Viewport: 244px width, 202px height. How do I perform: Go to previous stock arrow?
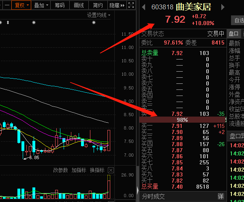click(x=143, y=7)
